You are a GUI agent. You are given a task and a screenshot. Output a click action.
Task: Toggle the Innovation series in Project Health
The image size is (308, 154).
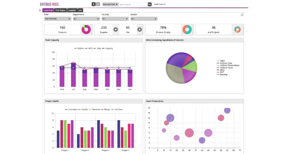[71, 109]
